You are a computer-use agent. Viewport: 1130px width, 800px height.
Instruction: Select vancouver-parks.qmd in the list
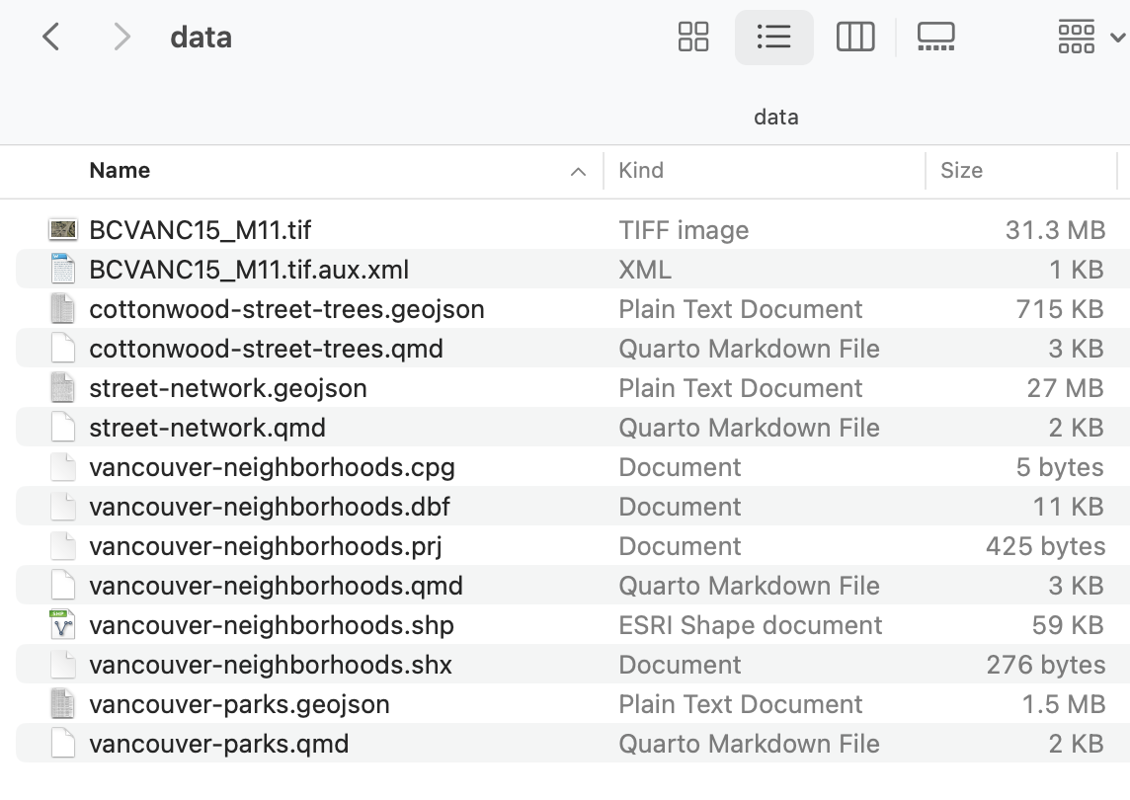[x=218, y=744]
